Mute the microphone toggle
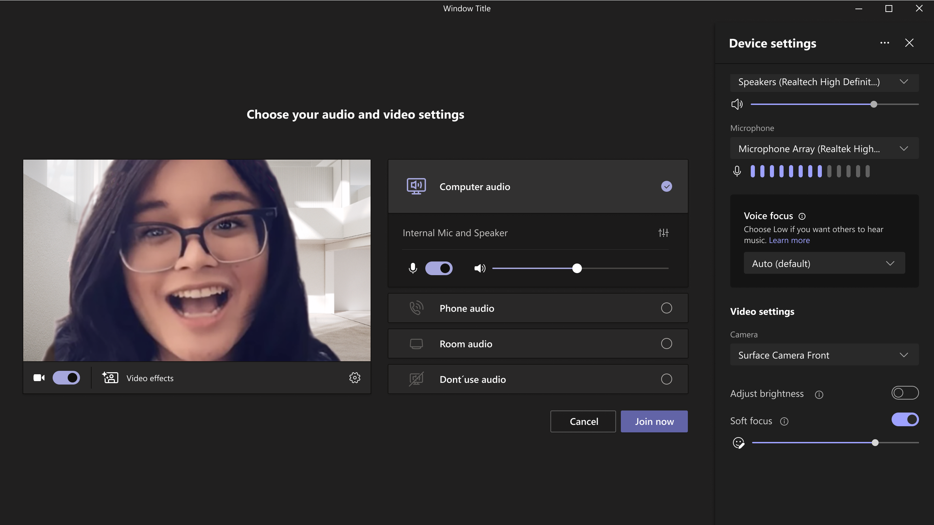Viewport: 934px width, 525px height. (439, 268)
